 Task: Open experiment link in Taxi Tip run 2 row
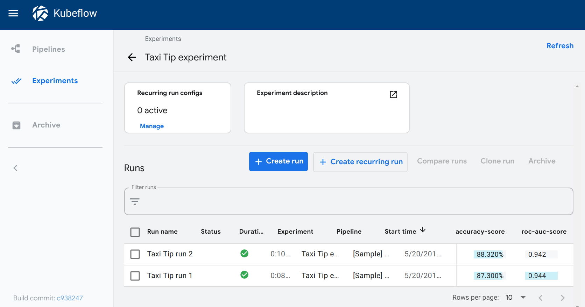point(320,254)
